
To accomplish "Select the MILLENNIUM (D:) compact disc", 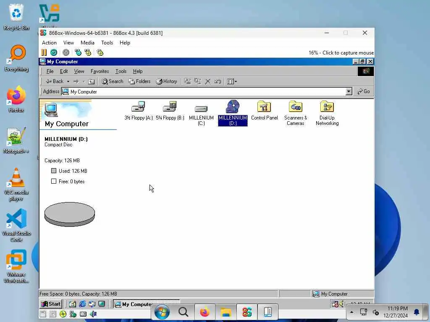I will pos(233,113).
